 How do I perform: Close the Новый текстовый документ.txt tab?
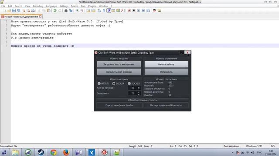pyautogui.click(x=41, y=16)
